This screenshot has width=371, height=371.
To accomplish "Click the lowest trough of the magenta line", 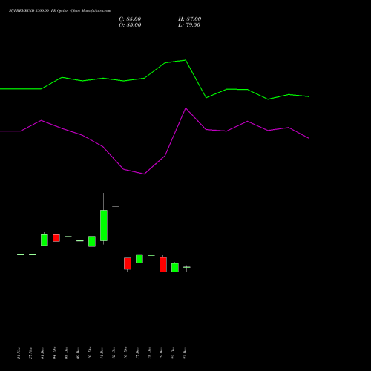I will [x=144, y=174].
